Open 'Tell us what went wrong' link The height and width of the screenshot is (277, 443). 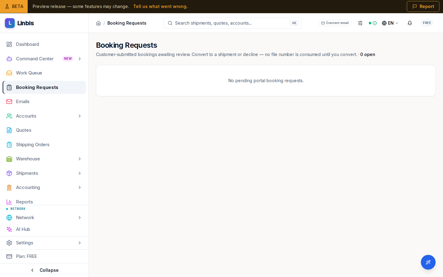[160, 6]
